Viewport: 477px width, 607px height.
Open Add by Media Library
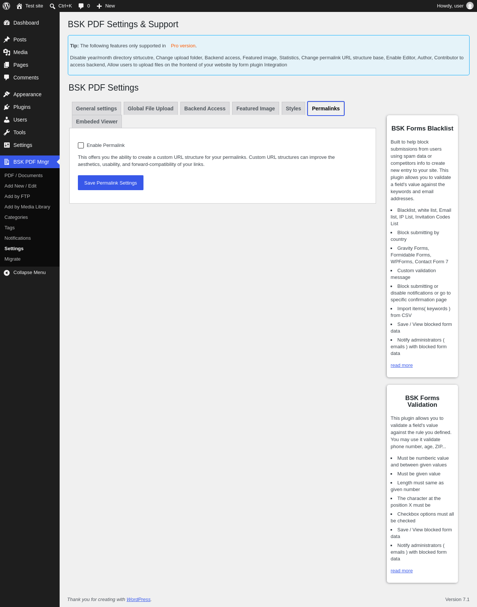click(27, 207)
